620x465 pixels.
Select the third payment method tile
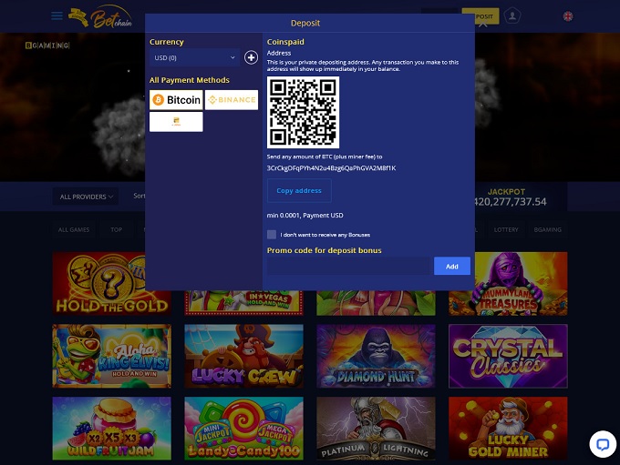176,122
